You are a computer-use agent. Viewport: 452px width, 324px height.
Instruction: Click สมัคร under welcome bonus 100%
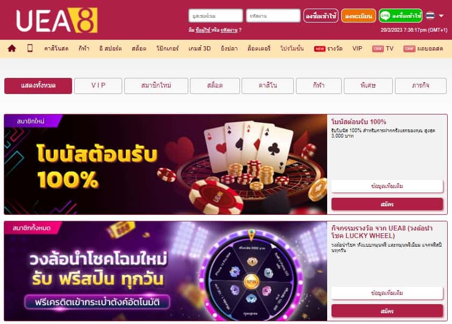(387, 204)
